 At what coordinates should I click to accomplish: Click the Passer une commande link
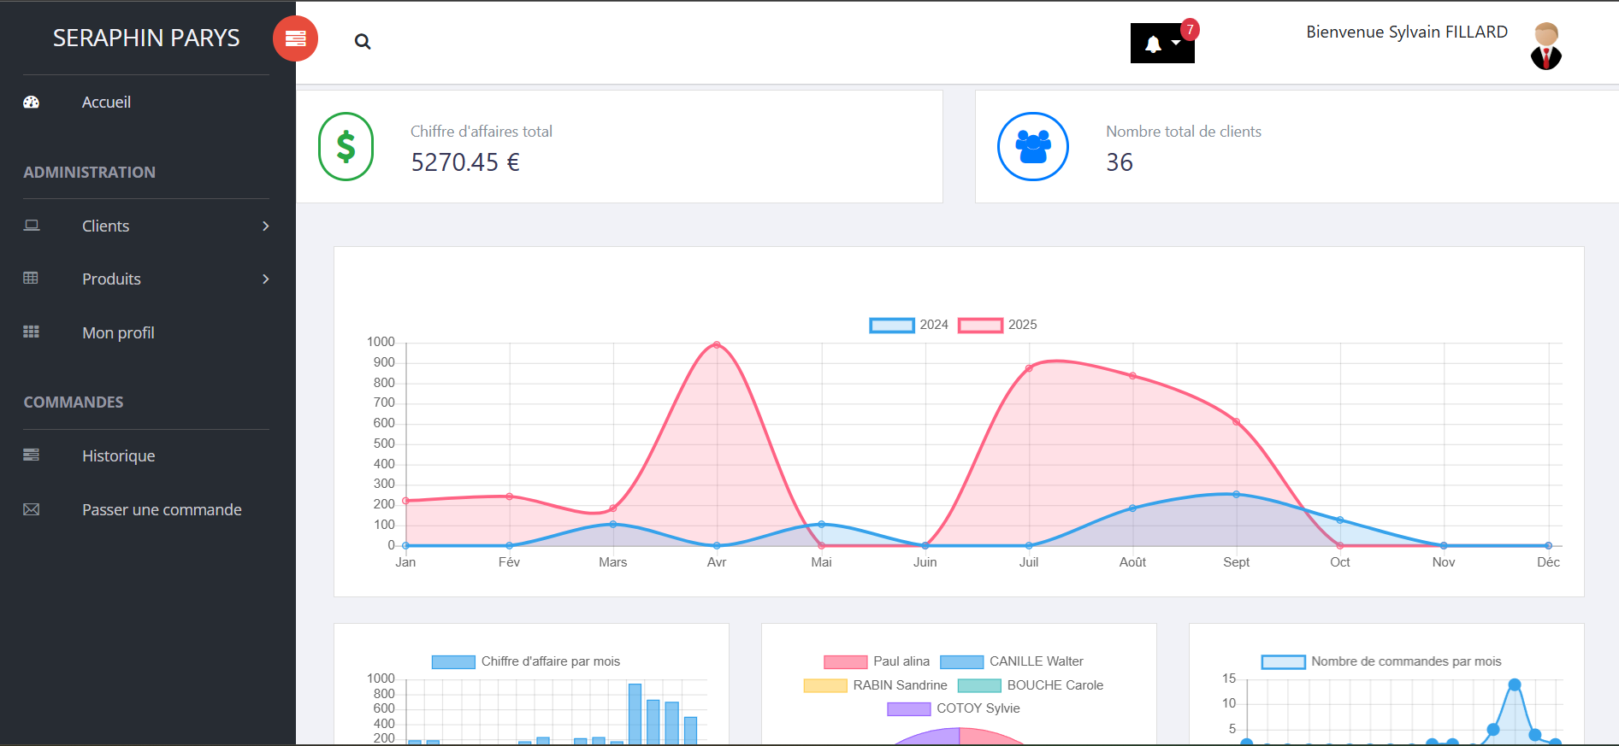(162, 509)
